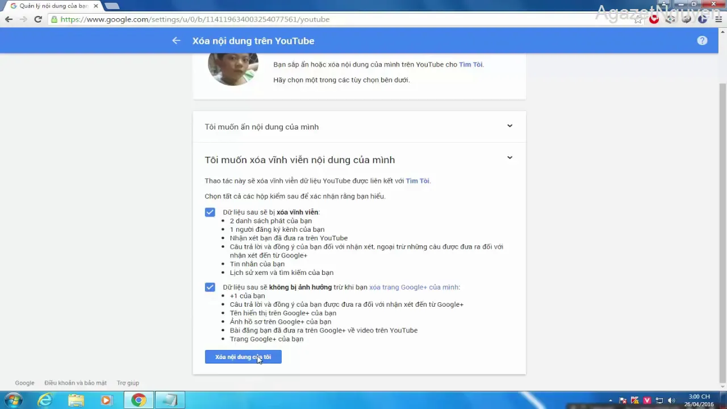Click '2 danh sách phát của bạn'
The width and height of the screenshot is (727, 409).
[x=271, y=221]
